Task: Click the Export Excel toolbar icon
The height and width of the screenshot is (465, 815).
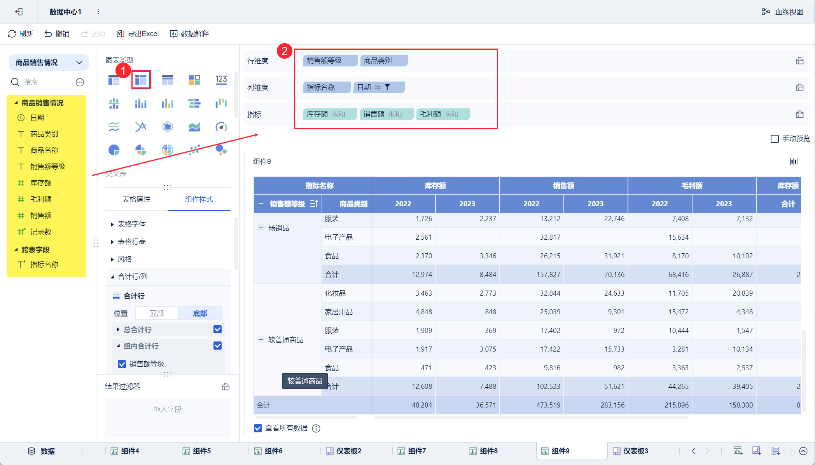Action: coord(121,34)
